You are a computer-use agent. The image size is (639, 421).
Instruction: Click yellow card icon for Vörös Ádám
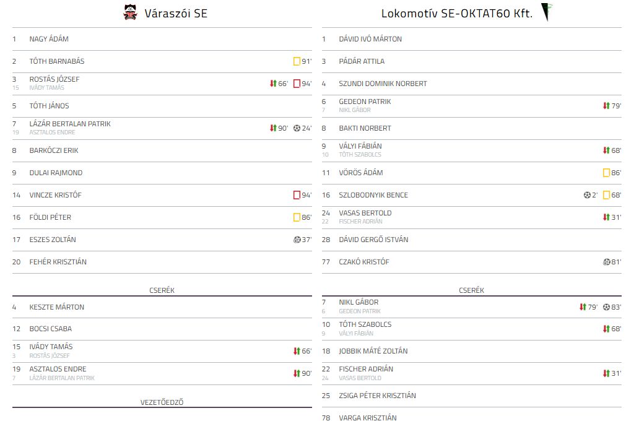(x=606, y=173)
